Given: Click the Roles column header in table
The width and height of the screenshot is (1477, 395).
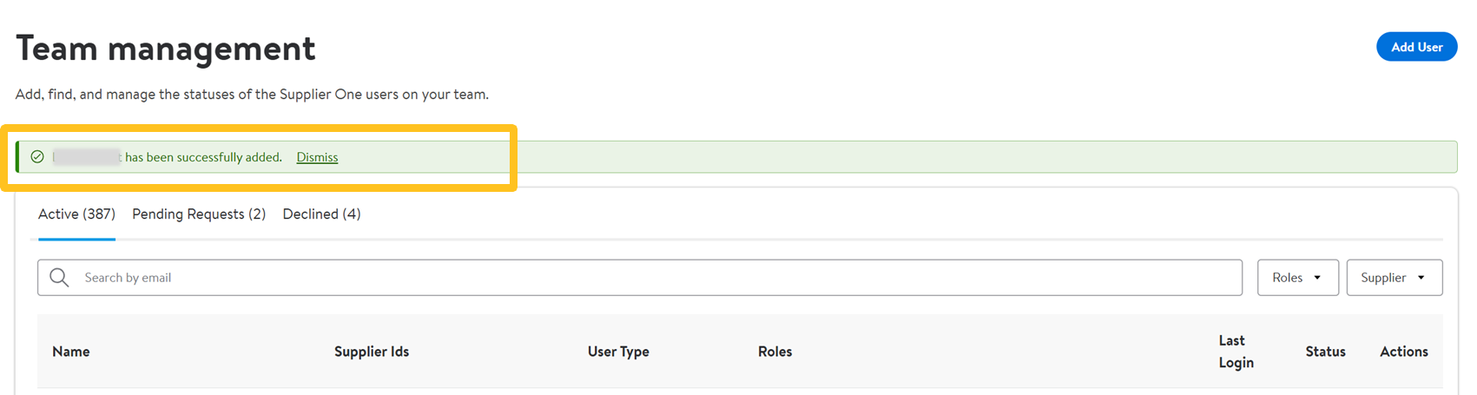Looking at the screenshot, I should pyautogui.click(x=775, y=352).
